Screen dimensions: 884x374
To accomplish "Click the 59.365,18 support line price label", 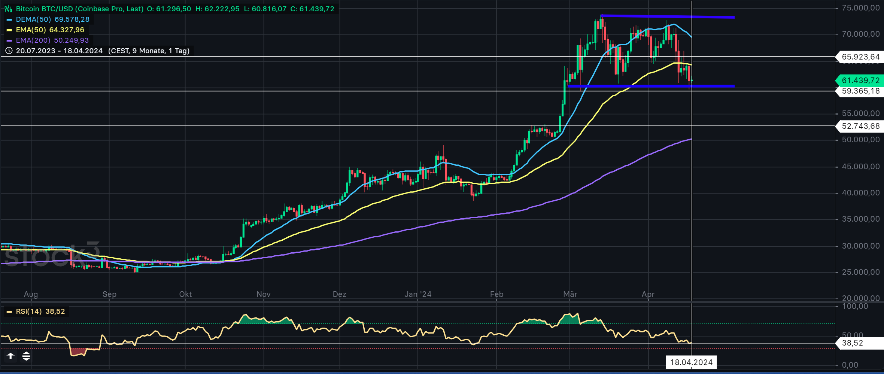I will click(x=860, y=91).
